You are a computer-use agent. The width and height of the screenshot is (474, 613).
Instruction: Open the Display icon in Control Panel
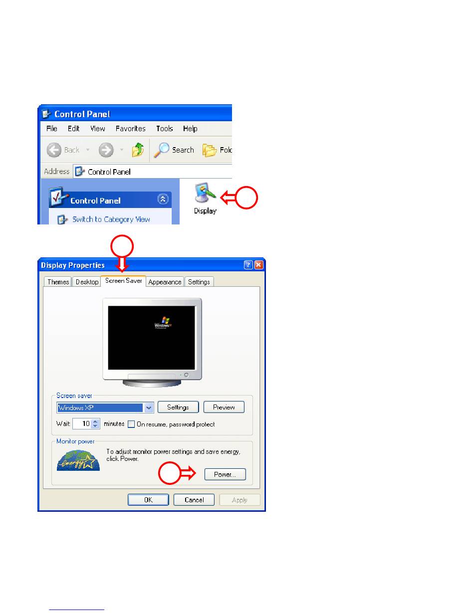(x=205, y=198)
